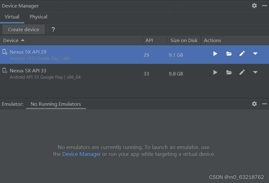269x183 pixels.
Task: Select the Virtual tab
Action: click(x=12, y=17)
